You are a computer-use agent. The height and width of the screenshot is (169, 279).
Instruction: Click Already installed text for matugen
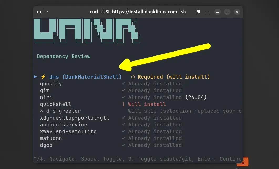click(155, 138)
